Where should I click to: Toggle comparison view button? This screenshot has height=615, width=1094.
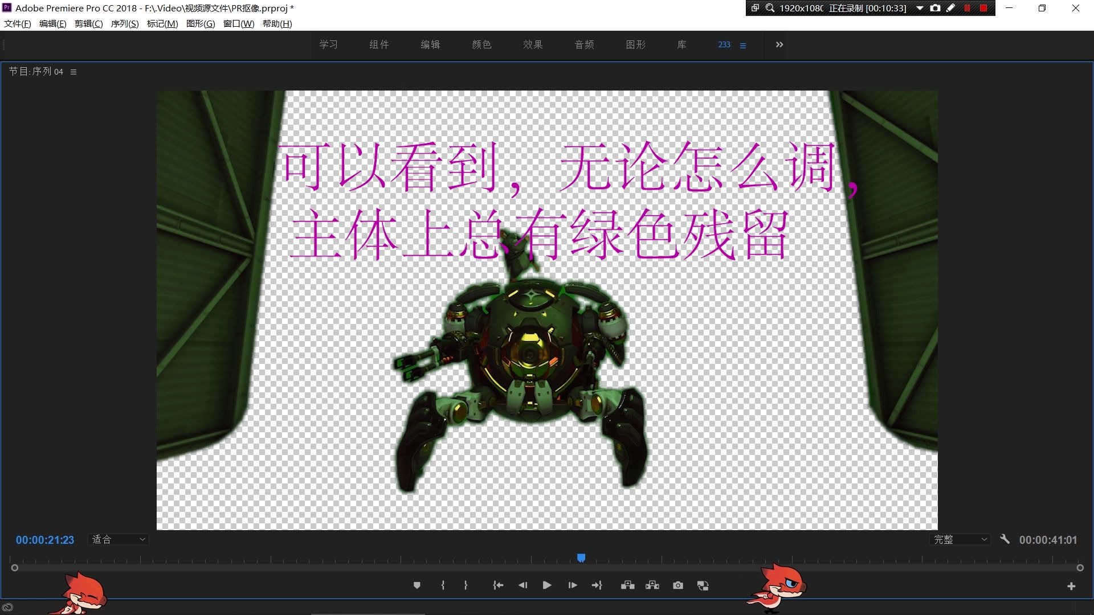click(x=703, y=585)
